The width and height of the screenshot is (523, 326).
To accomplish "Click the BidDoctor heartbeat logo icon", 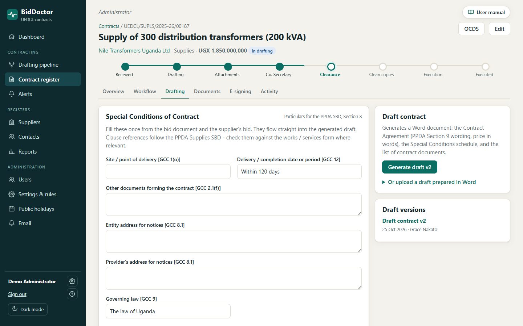I will click(12, 14).
